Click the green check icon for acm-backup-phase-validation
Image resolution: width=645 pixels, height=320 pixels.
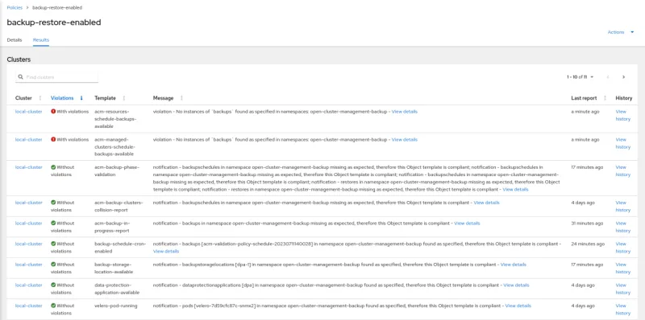click(53, 167)
